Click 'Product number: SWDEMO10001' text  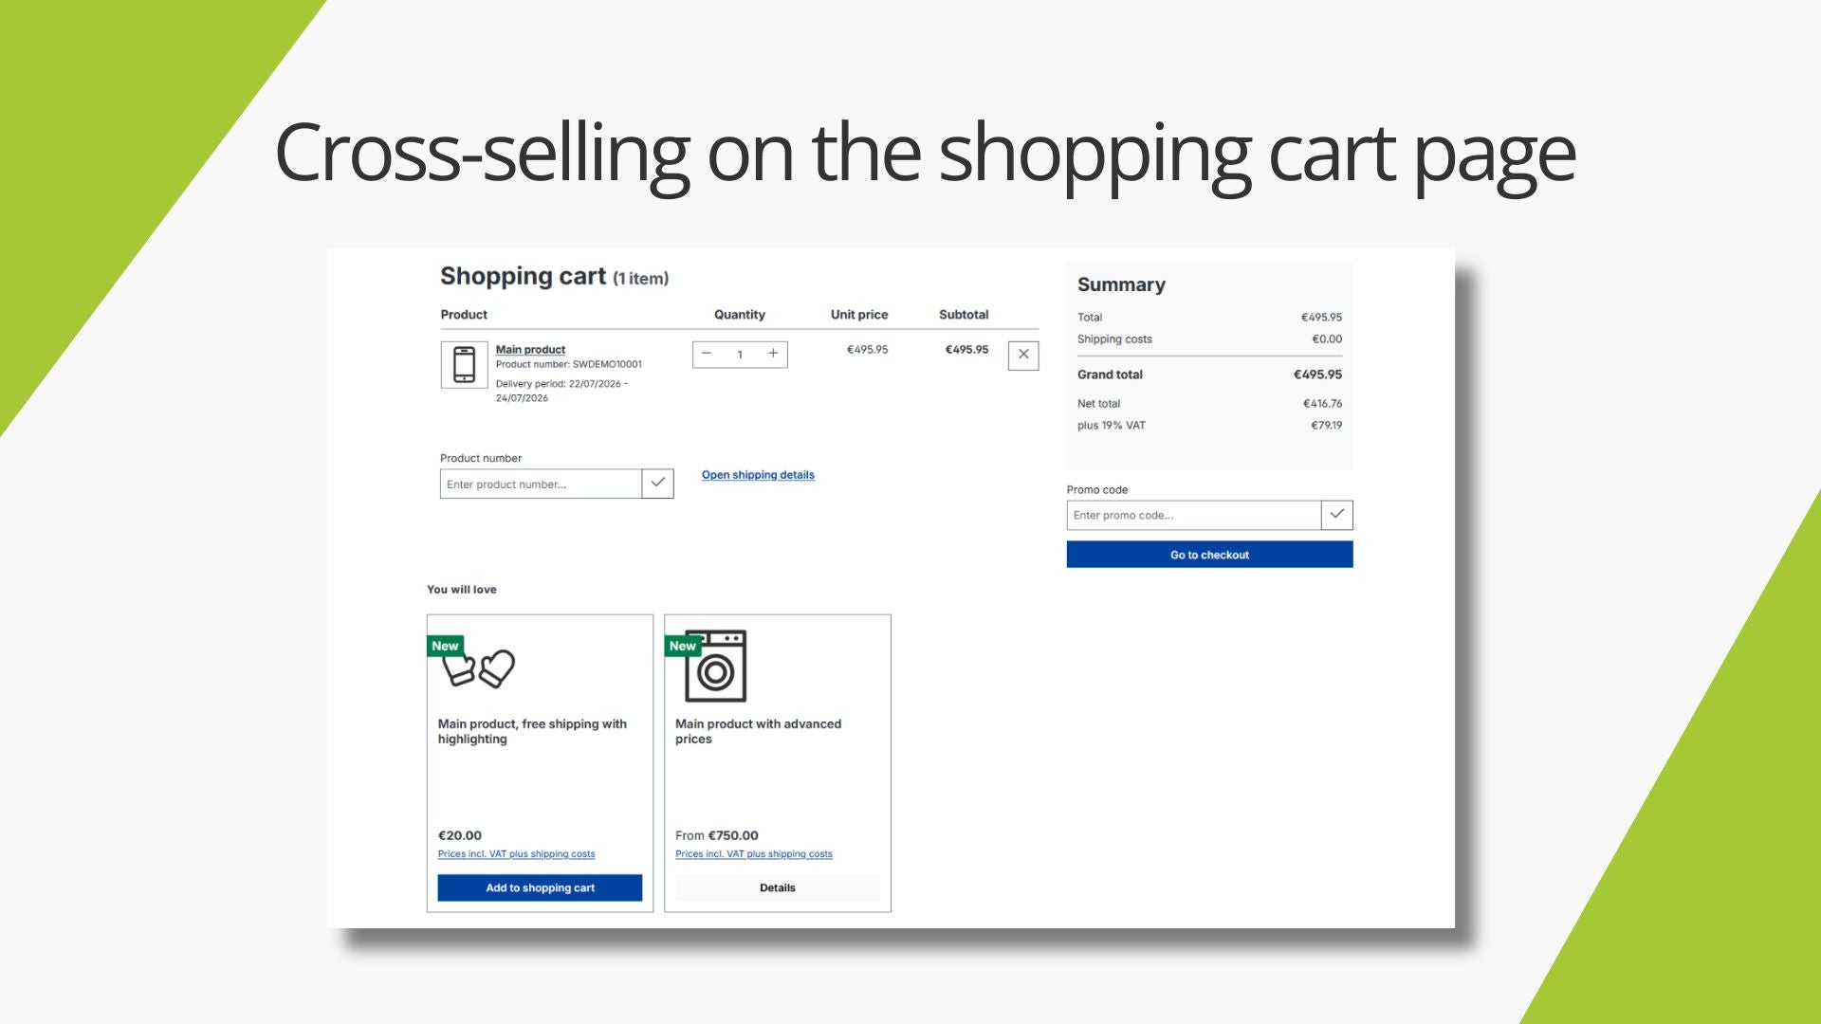(568, 364)
